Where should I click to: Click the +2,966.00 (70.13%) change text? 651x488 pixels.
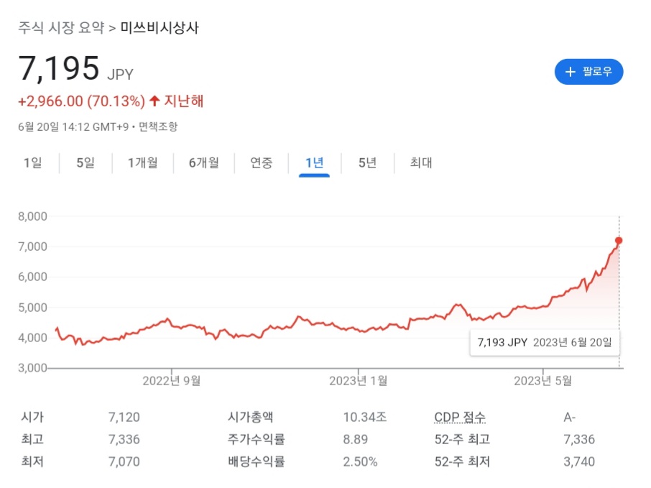click(x=81, y=101)
